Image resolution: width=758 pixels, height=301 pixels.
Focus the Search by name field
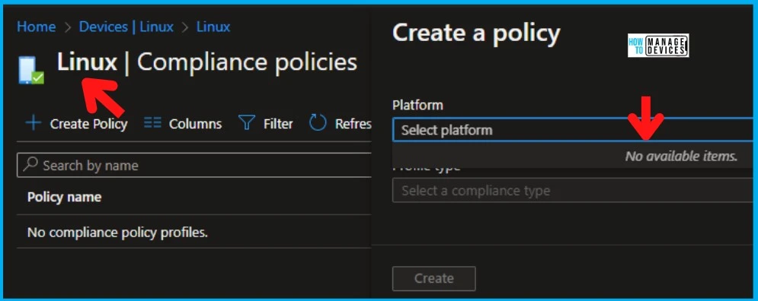coord(193,166)
